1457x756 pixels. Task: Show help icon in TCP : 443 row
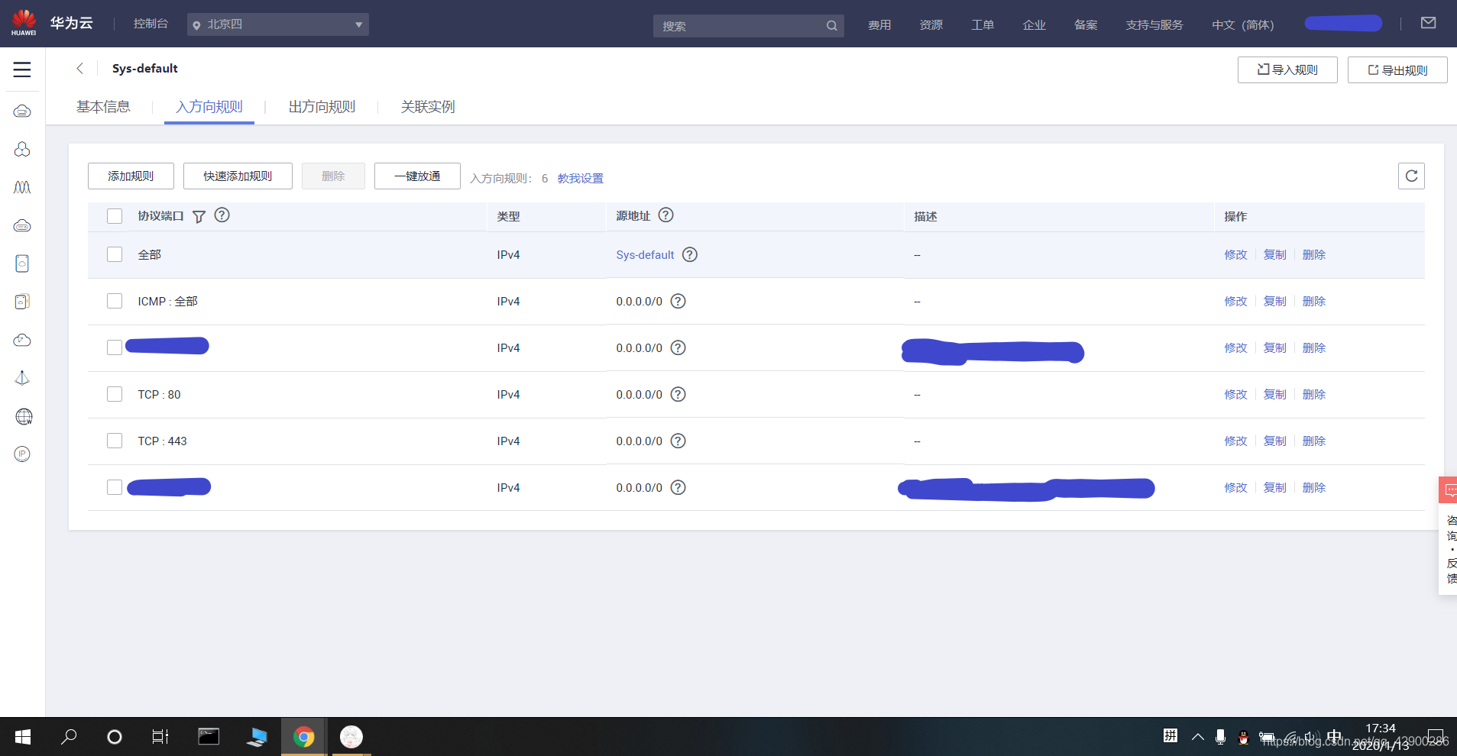click(678, 441)
